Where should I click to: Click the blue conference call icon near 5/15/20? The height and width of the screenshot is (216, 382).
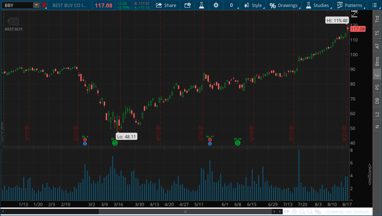point(210,144)
